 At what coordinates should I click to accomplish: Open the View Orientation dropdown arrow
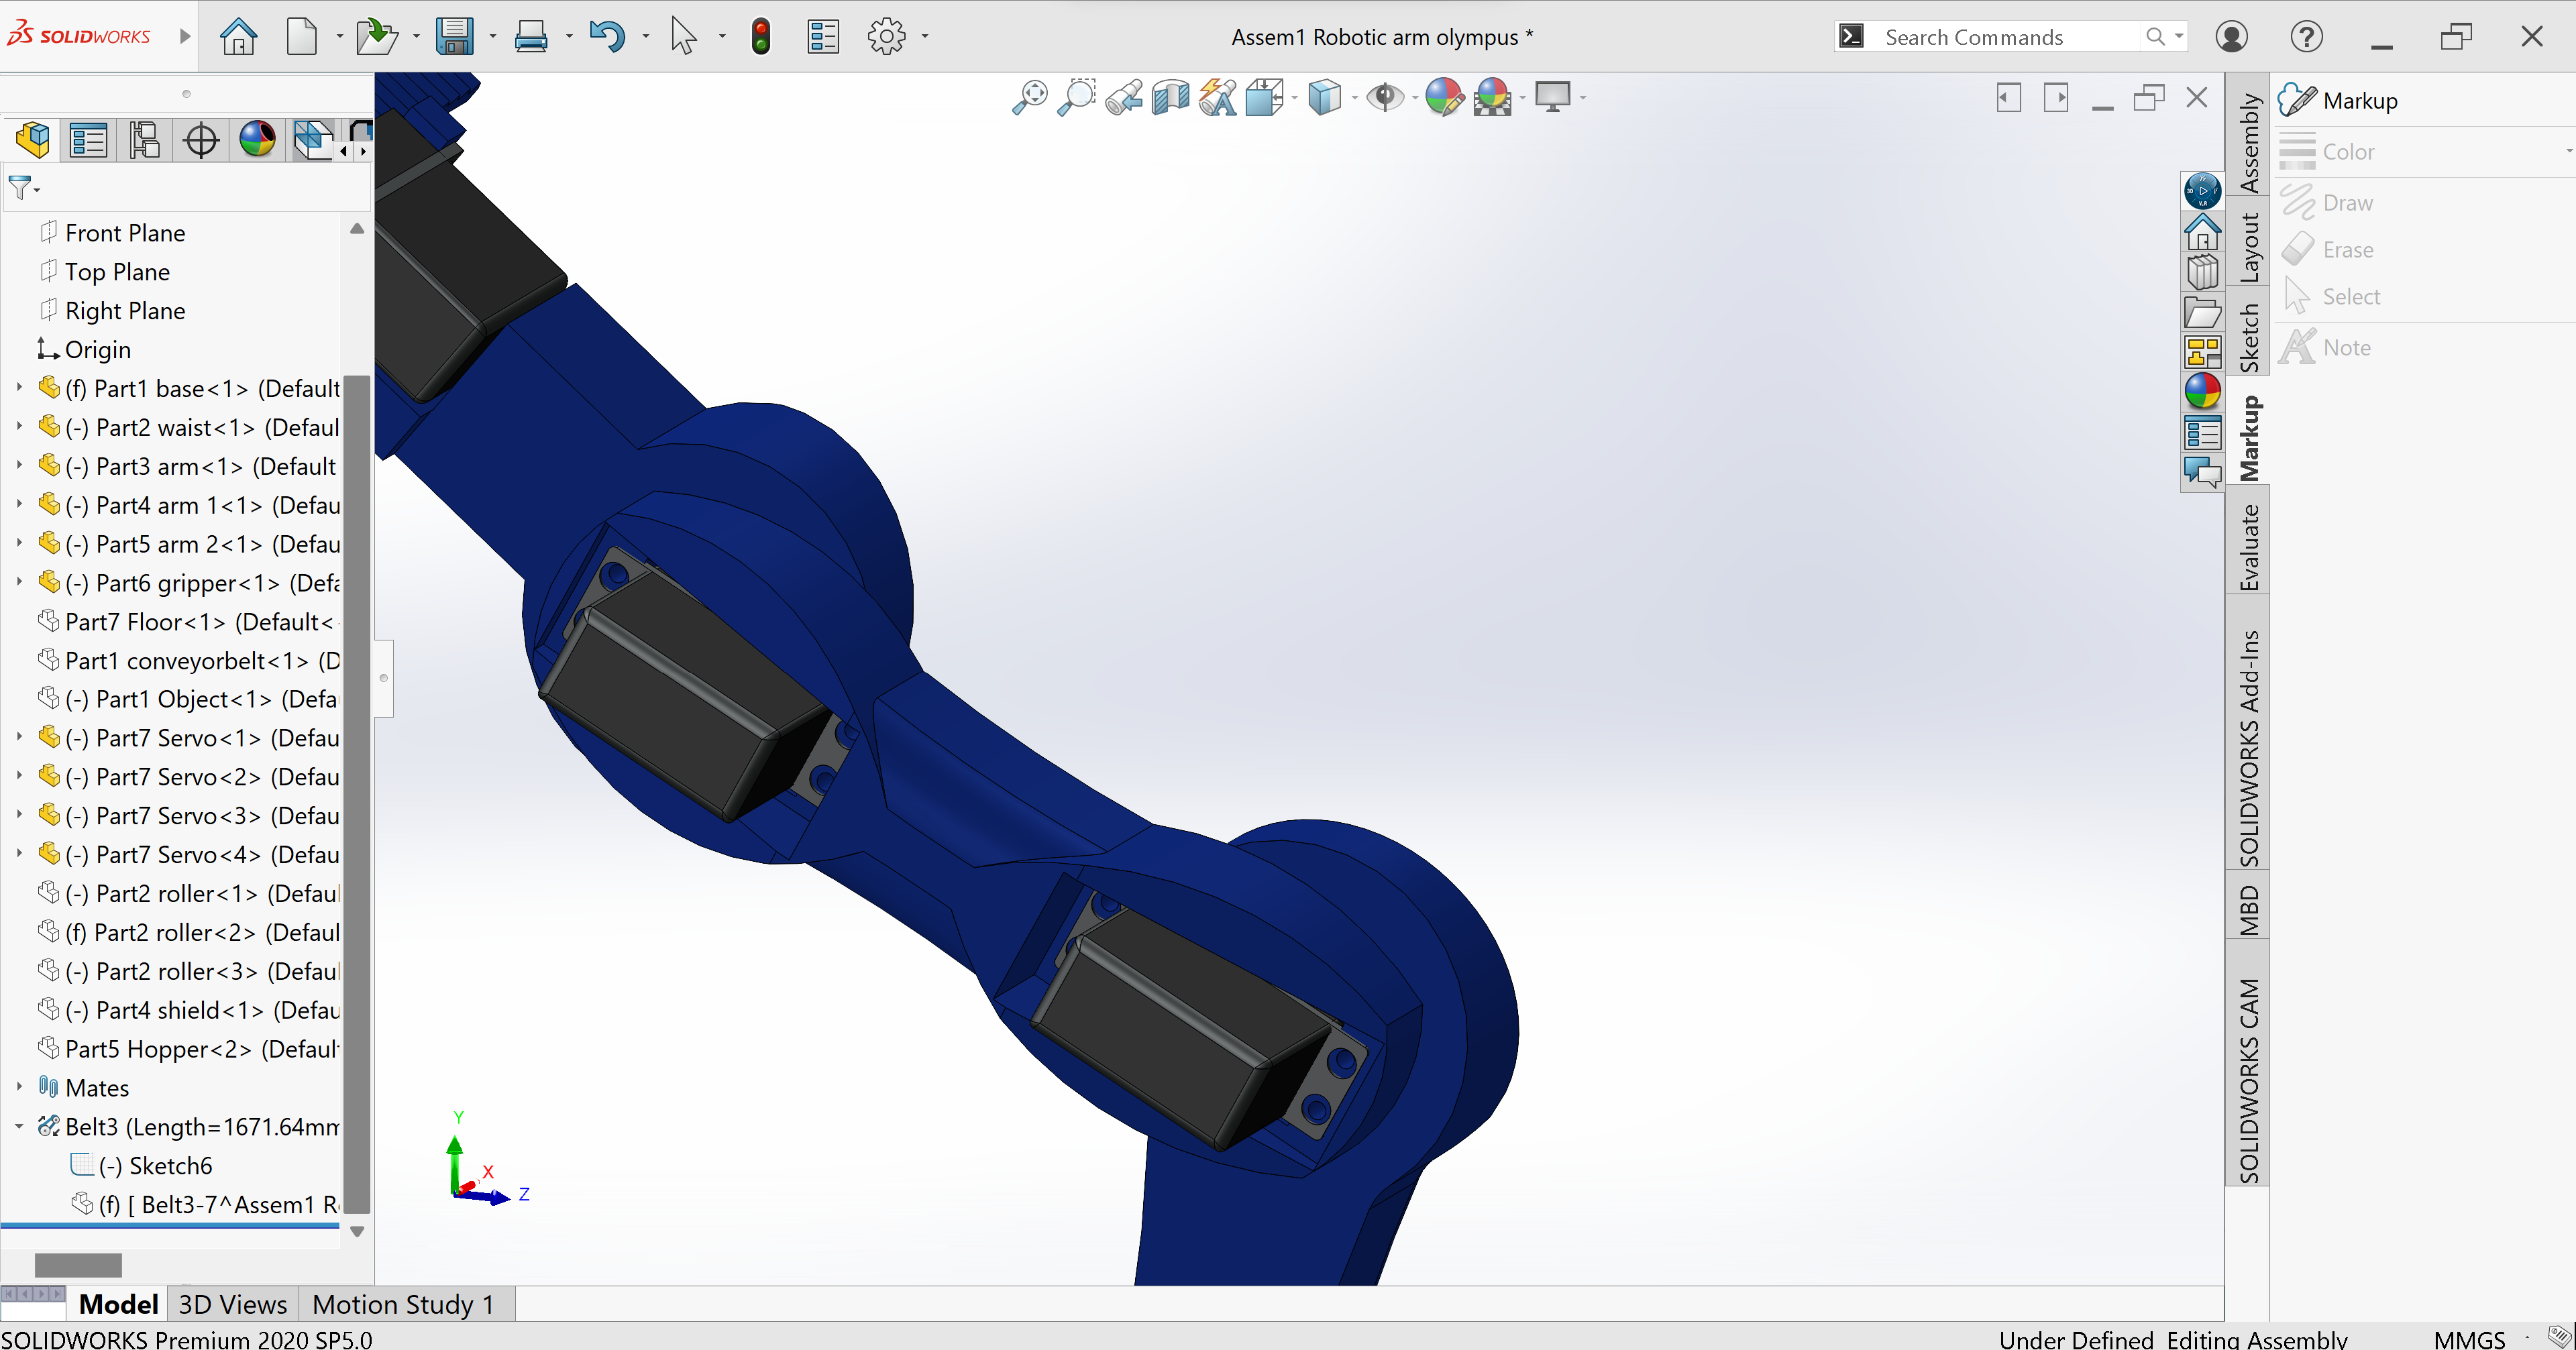(x=1294, y=98)
